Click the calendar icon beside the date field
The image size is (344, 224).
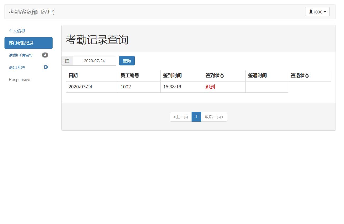pyautogui.click(x=67, y=61)
